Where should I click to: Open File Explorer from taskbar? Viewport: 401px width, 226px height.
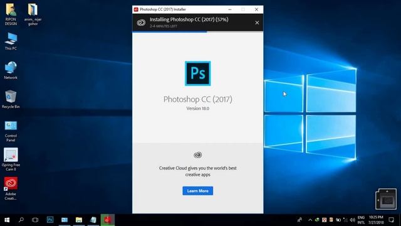click(79, 220)
